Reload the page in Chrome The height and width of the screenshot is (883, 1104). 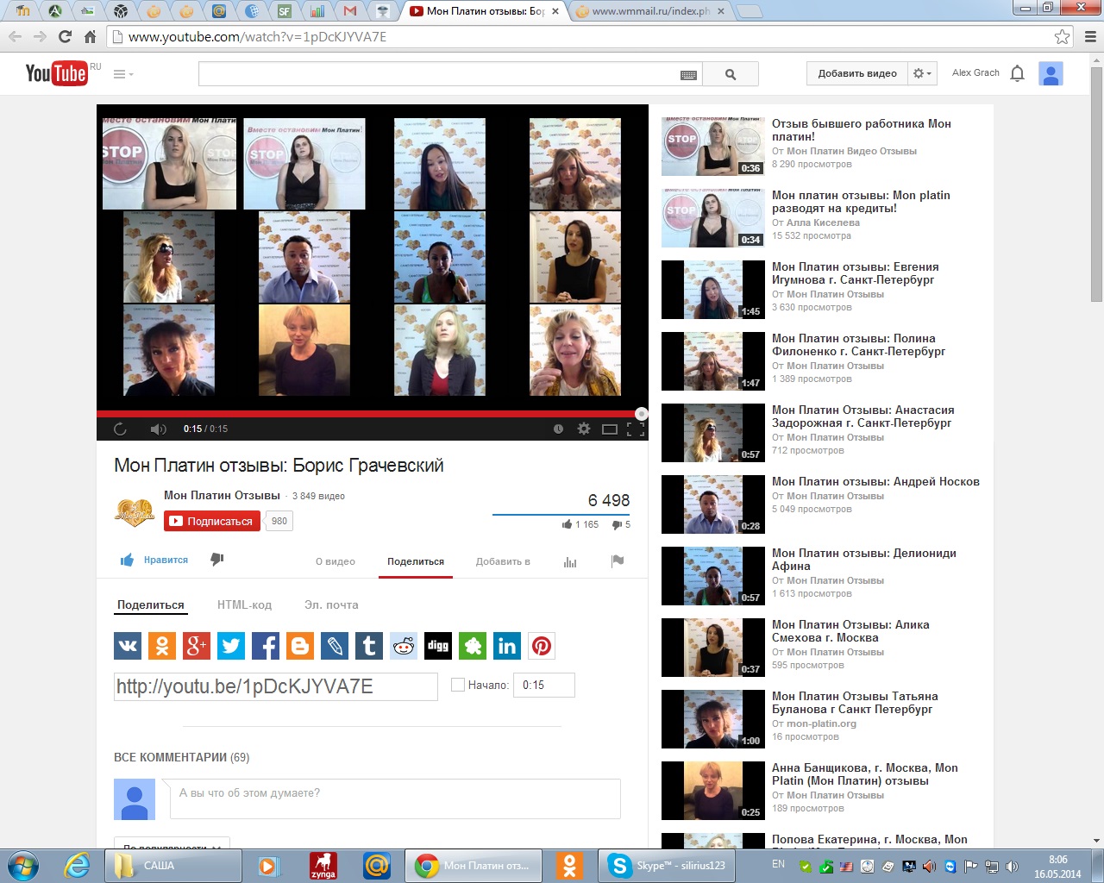pyautogui.click(x=65, y=36)
